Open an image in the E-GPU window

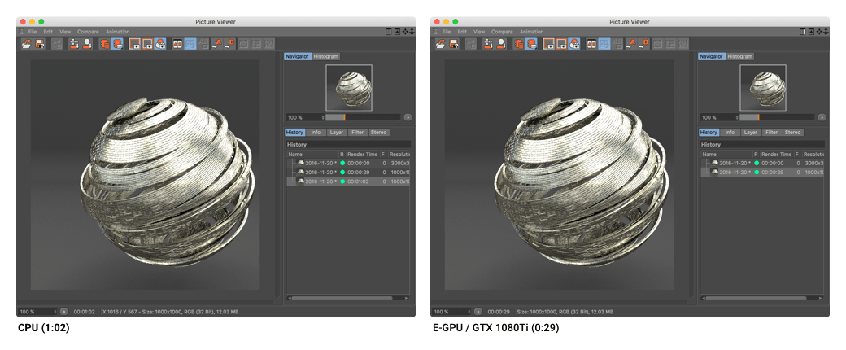(x=440, y=44)
